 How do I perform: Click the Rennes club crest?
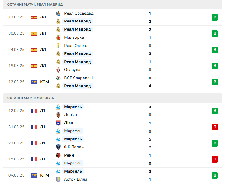click(58, 155)
